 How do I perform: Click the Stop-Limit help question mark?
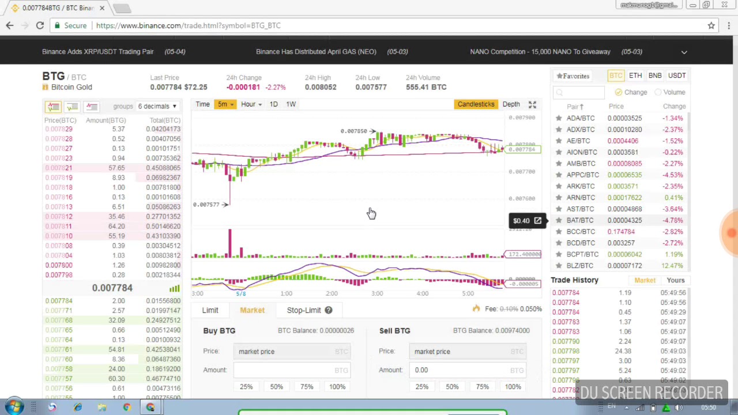(x=328, y=310)
